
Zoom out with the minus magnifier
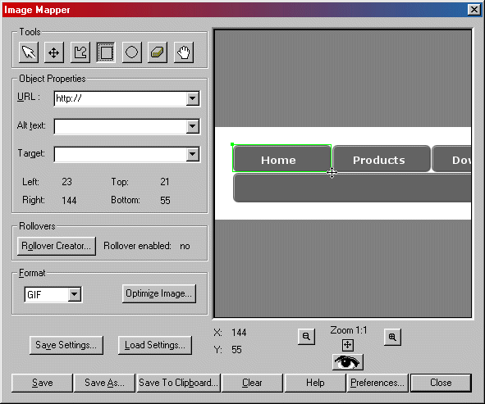pyautogui.click(x=307, y=337)
